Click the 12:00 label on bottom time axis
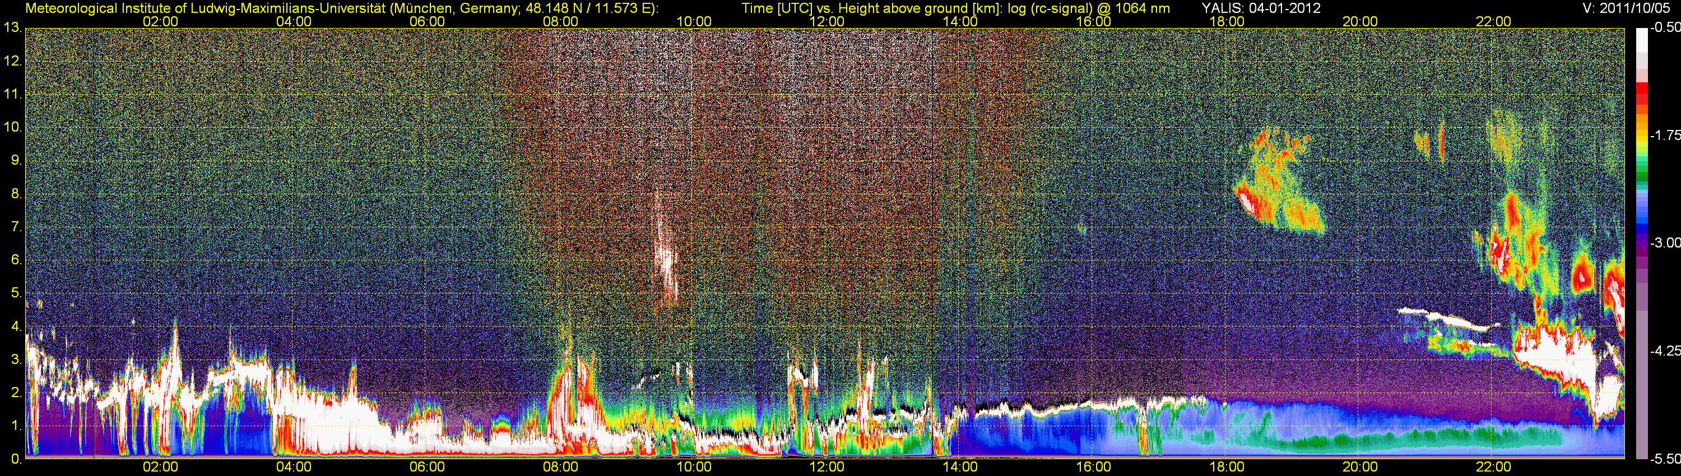The width and height of the screenshot is (1681, 476). coord(827,467)
